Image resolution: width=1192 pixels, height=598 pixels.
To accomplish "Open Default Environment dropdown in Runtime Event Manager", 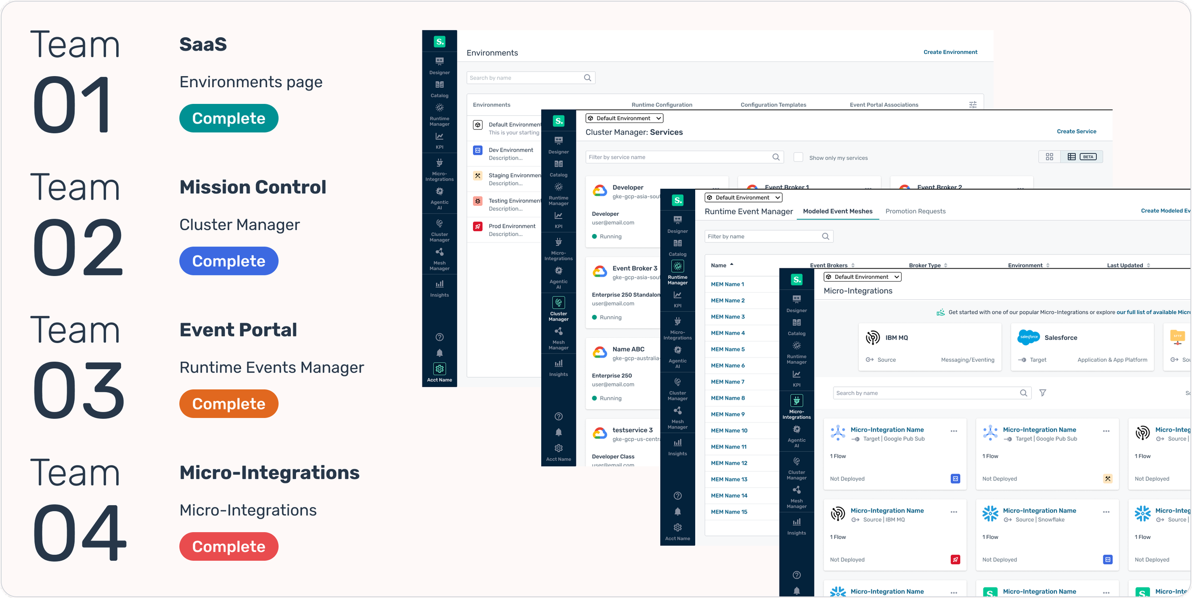I will tap(743, 198).
